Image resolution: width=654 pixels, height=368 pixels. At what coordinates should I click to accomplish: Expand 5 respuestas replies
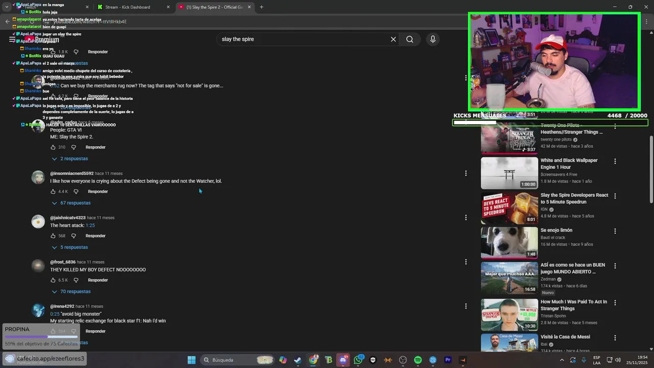(x=70, y=247)
